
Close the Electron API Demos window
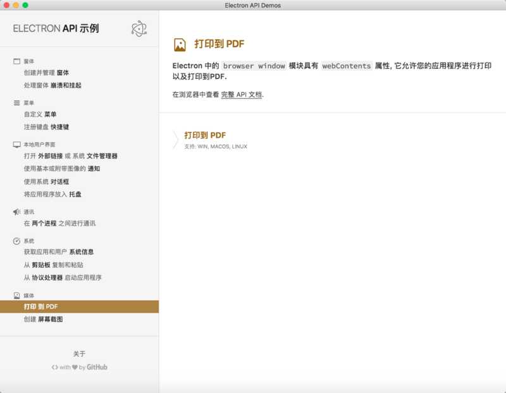(6, 5)
